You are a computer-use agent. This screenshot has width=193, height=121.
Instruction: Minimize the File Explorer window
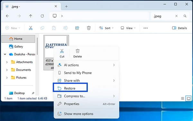pos(165,4)
